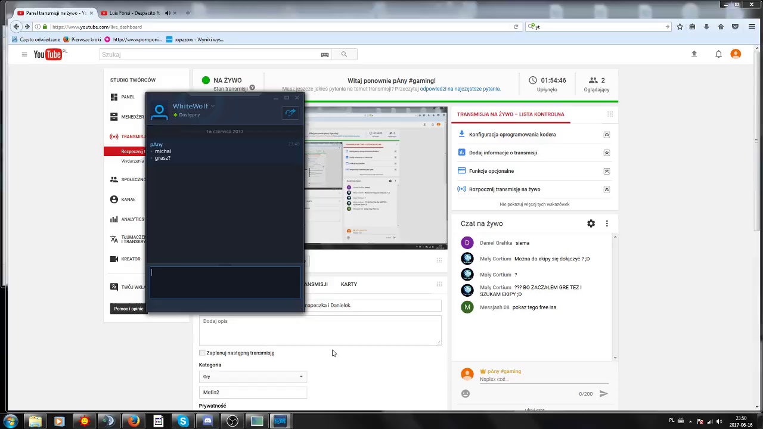The height and width of the screenshot is (429, 763).
Task: Open Discord from the taskbar
Action: click(x=207, y=421)
